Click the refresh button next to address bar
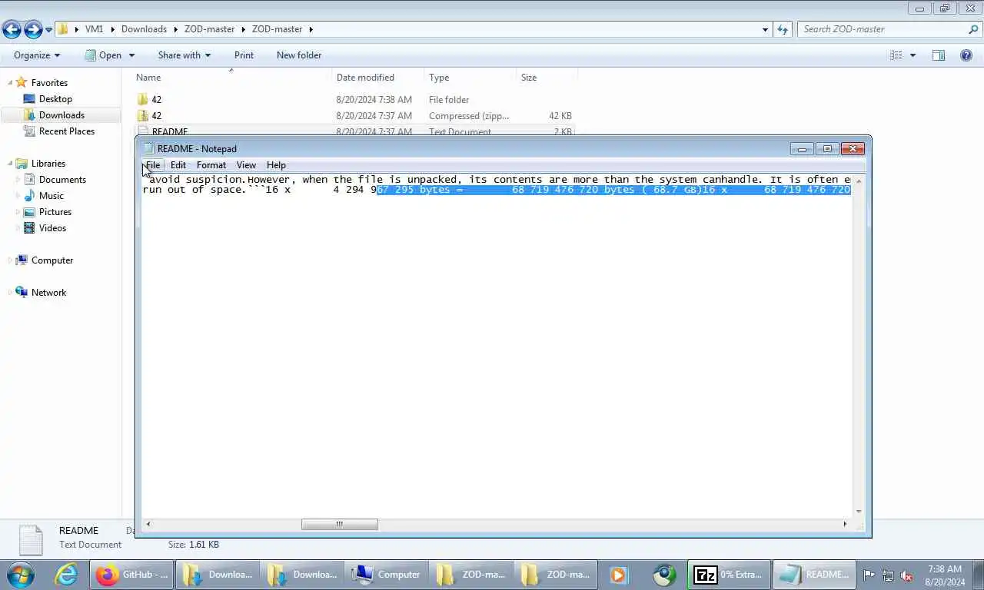The height and width of the screenshot is (590, 984). (783, 29)
